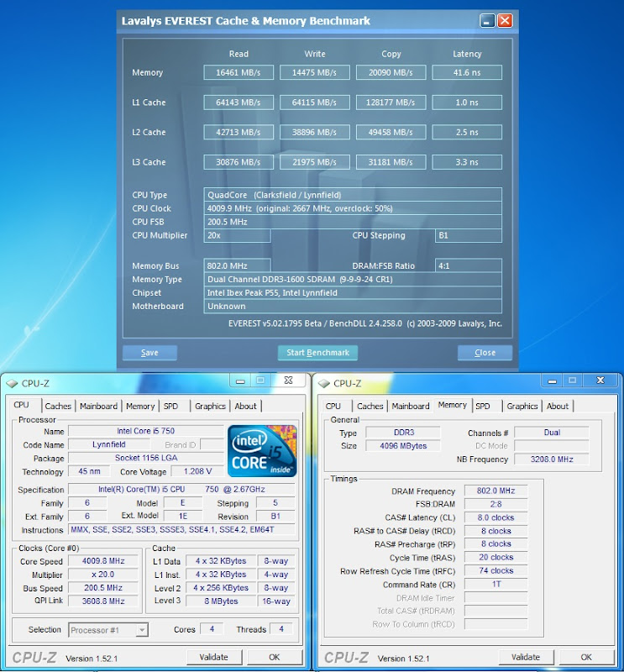The width and height of the screenshot is (624, 672).
Task: Click OK in left CPU-Z window
Action: click(x=275, y=657)
